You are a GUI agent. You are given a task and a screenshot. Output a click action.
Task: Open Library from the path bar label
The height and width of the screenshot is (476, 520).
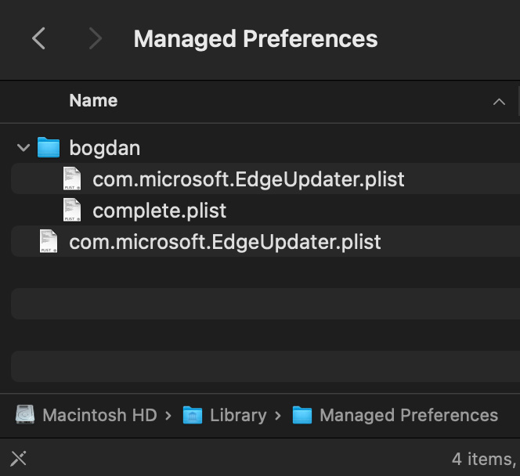pyautogui.click(x=238, y=415)
